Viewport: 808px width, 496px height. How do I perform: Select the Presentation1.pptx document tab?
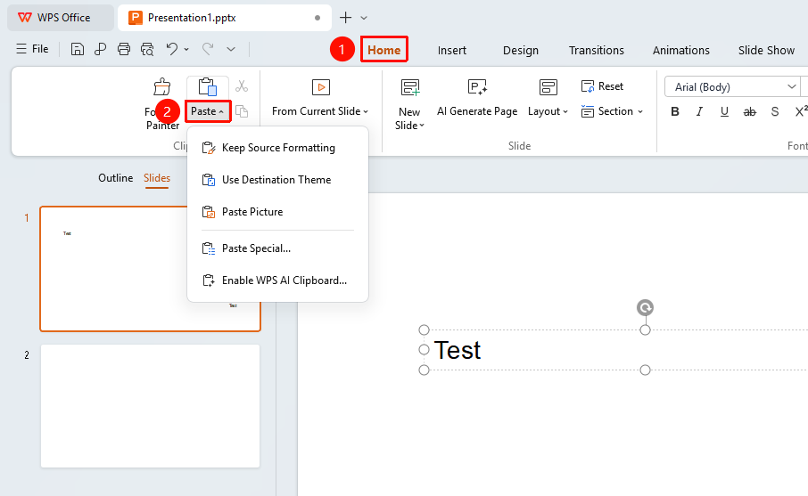click(x=225, y=18)
